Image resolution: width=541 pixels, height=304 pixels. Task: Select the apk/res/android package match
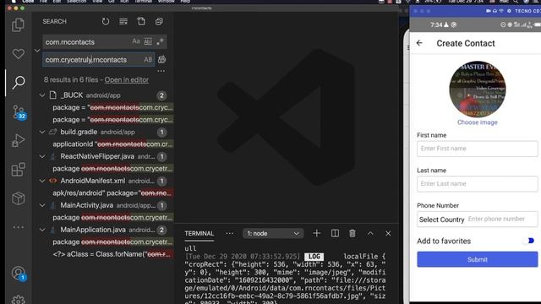(x=112, y=193)
